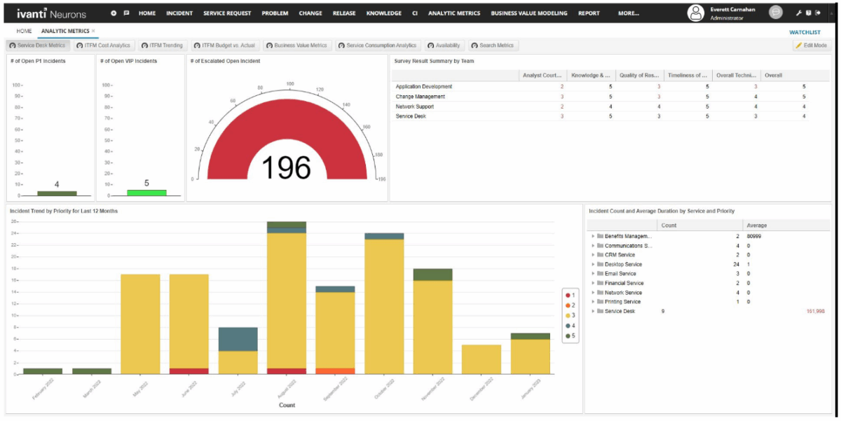Open the CHANGE menu
The width and height of the screenshot is (841, 421).
click(x=310, y=13)
